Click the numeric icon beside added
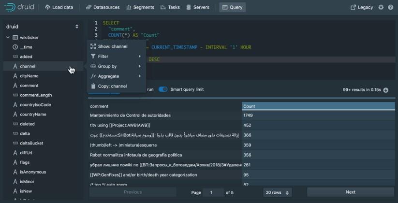The width and height of the screenshot is (398, 203). [x=15, y=57]
